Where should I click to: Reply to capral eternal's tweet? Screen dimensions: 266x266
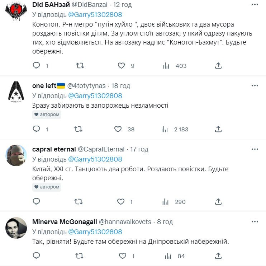pyautogui.click(x=36, y=202)
